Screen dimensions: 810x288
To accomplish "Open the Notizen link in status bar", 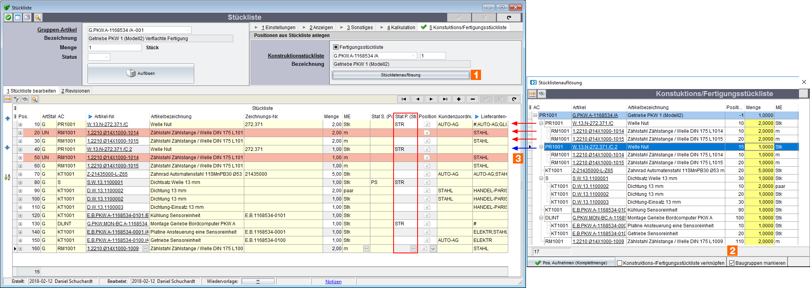I will [333, 282].
